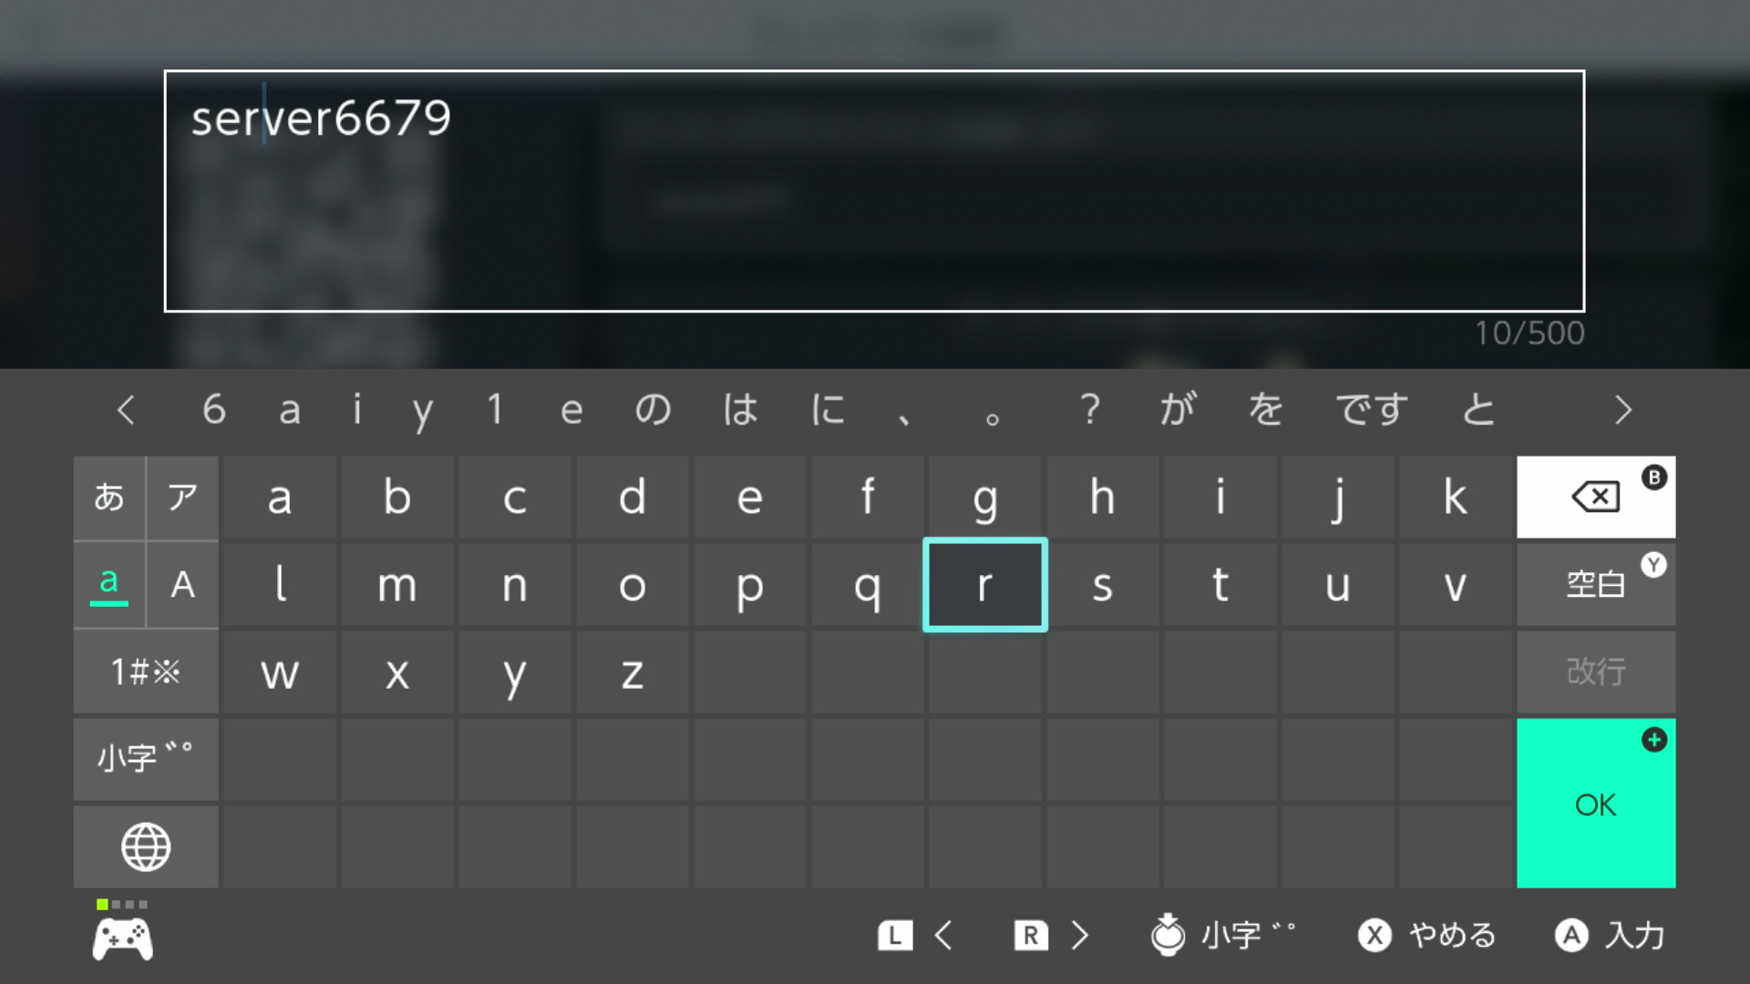Choose the です suggestion candidate
The height and width of the screenshot is (984, 1750).
click(x=1372, y=410)
